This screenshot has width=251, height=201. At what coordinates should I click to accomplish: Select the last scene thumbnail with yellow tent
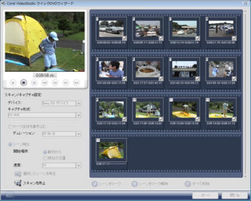111,150
